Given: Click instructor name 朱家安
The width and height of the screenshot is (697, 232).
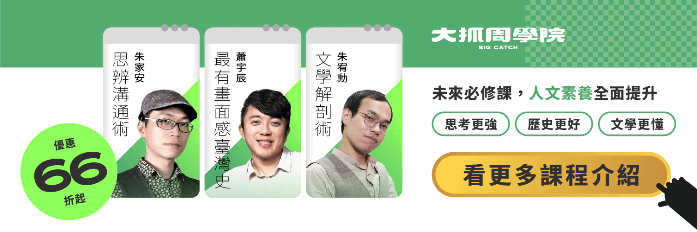Looking at the screenshot, I should coord(140,67).
